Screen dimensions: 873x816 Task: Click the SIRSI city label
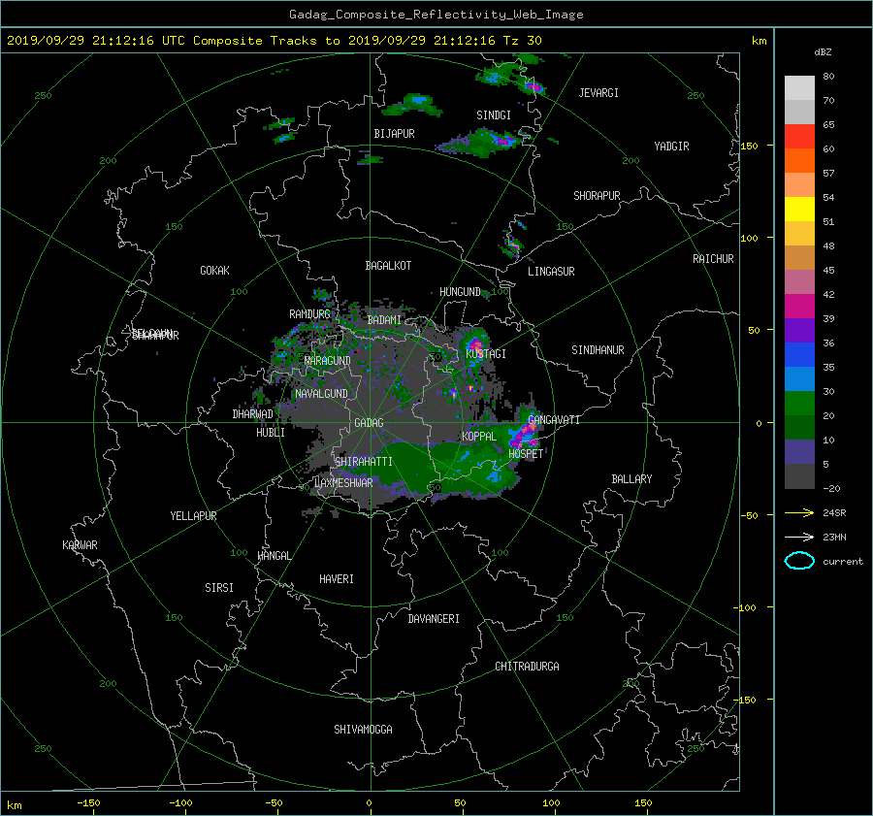click(x=219, y=588)
